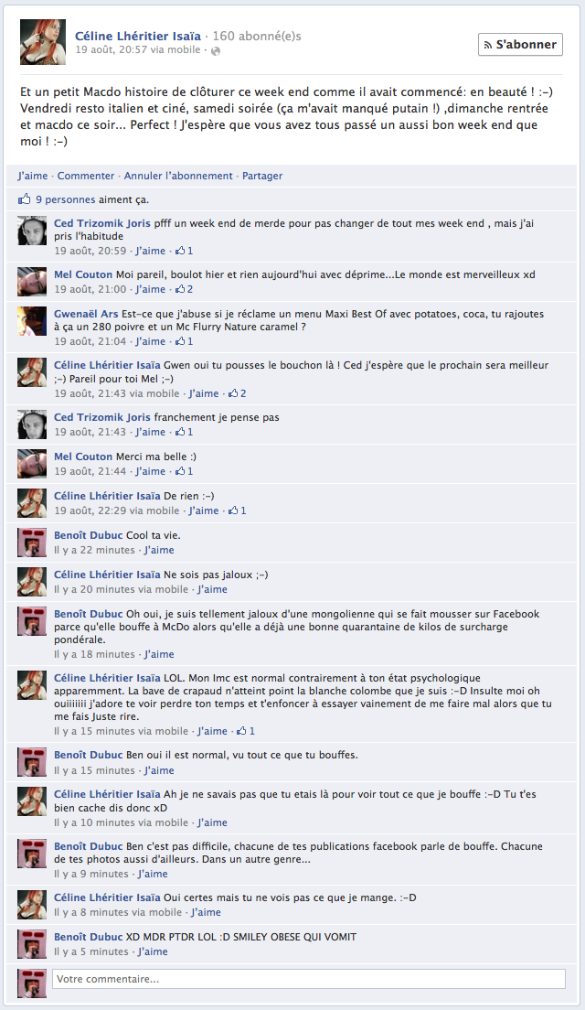Focus the 'Votre commentaire...' input field
Screen dimensions: 585x1010
(x=309, y=979)
